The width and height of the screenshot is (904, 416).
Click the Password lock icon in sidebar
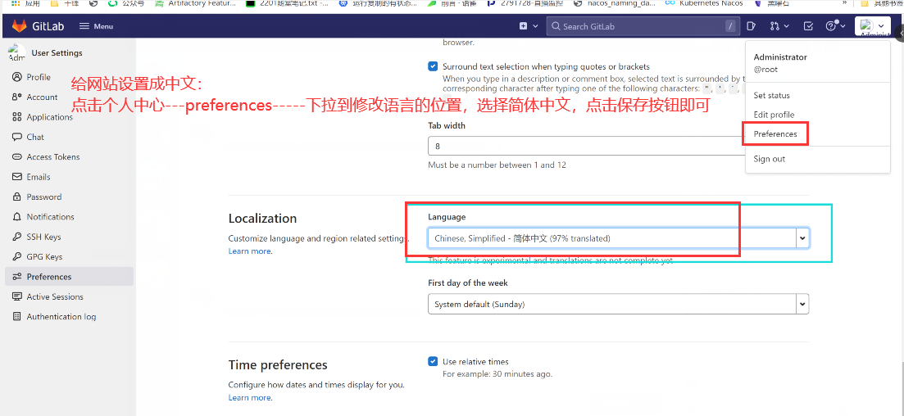[x=16, y=197]
